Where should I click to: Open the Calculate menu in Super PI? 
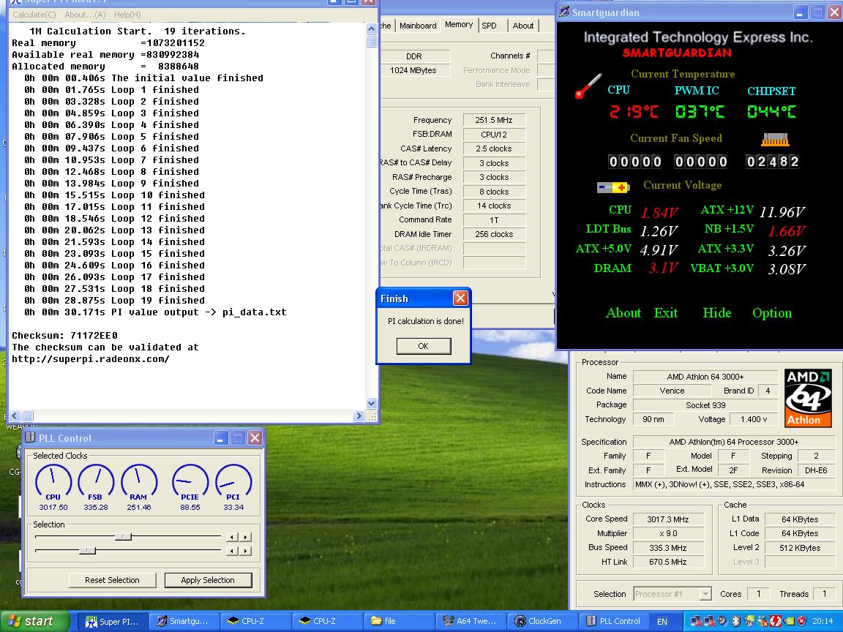coord(34,15)
